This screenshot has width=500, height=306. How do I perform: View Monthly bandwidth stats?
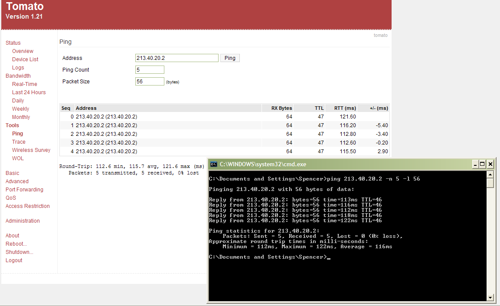[21, 118]
